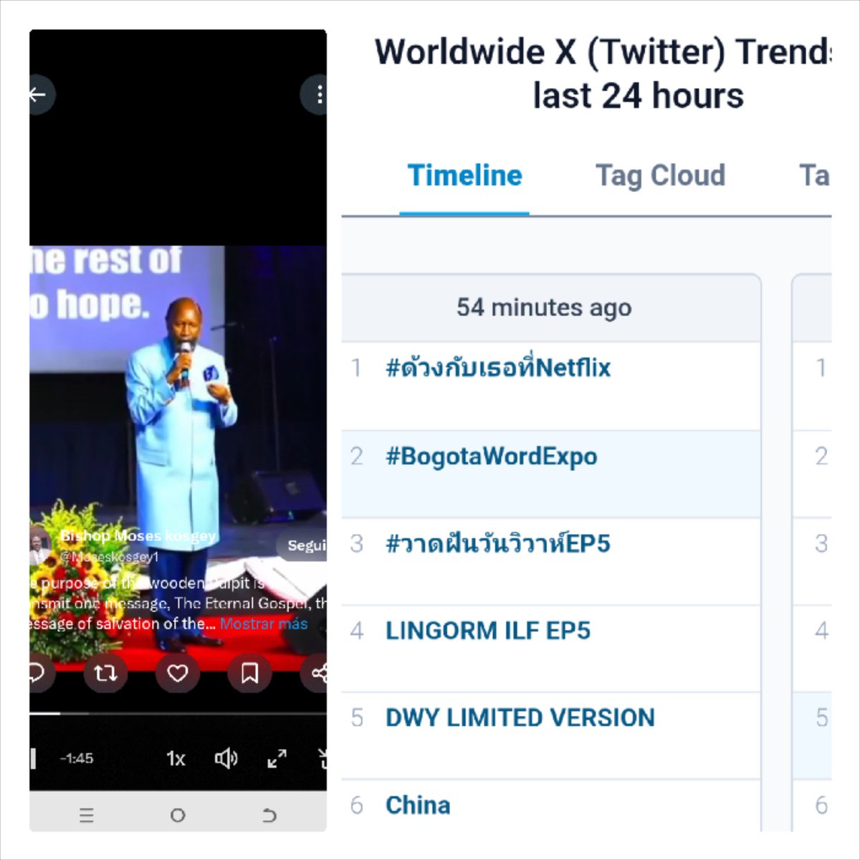Like the video with the heart icon
The width and height of the screenshot is (860, 860).
[177, 673]
